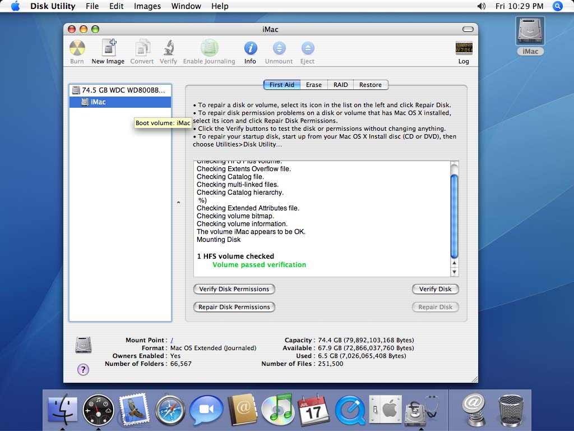The image size is (574, 431).
Task: Click the toolbar toggle pill button
Action: click(468, 29)
